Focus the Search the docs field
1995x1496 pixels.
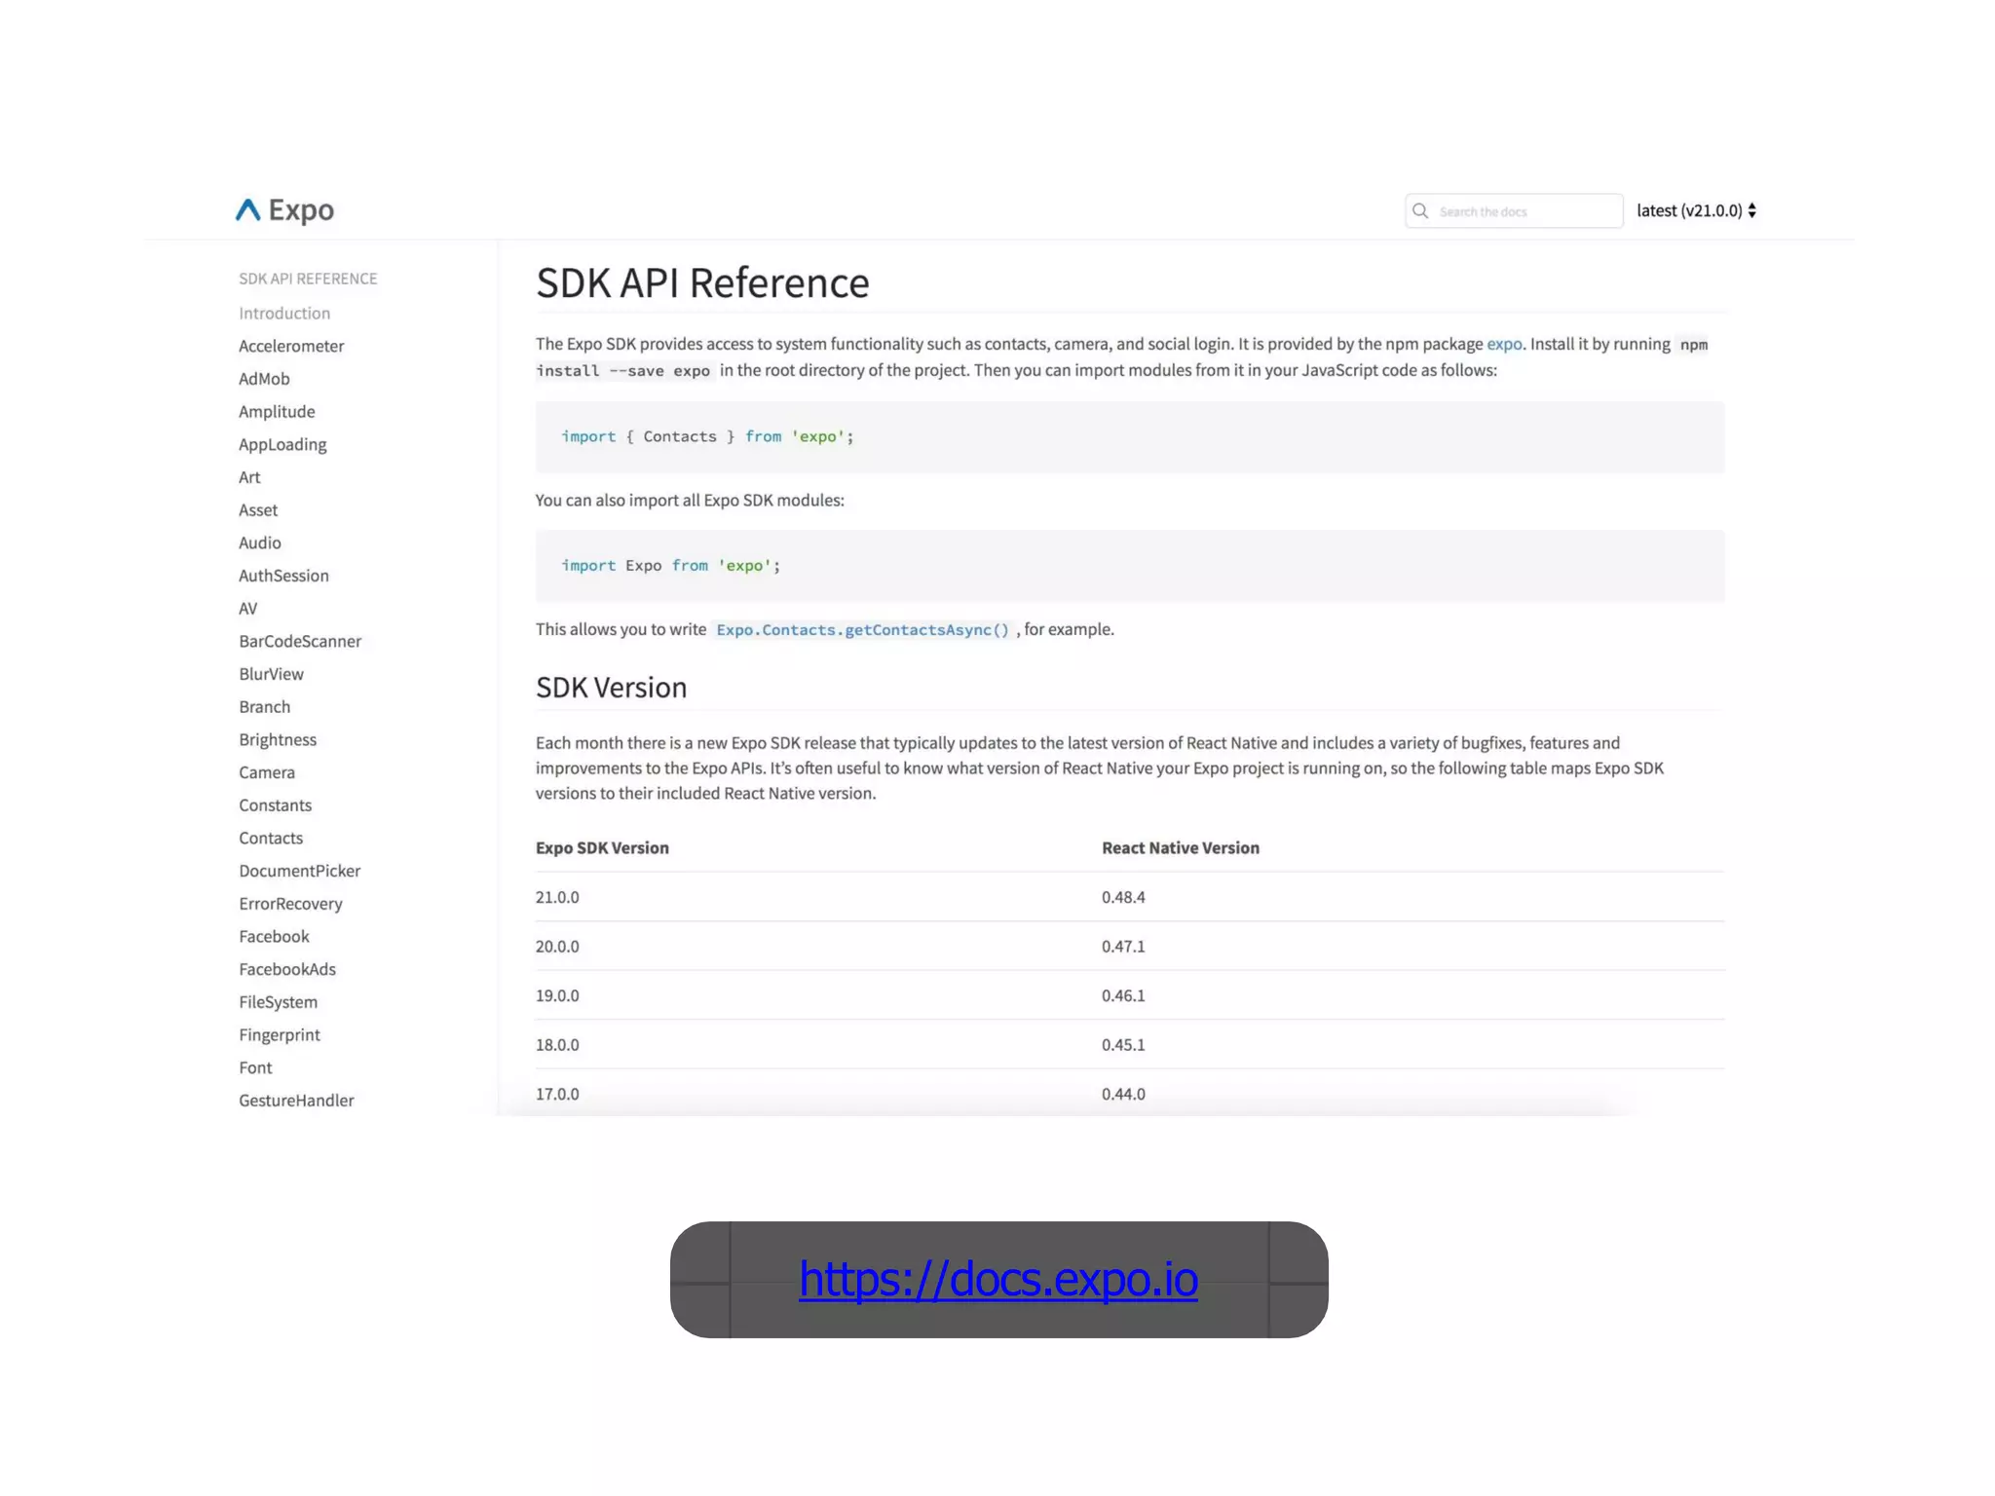coord(1514,211)
